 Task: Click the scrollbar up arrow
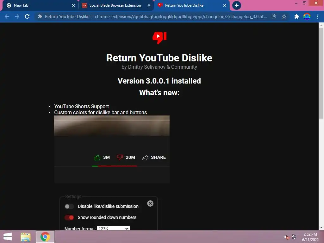[x=321, y=25]
